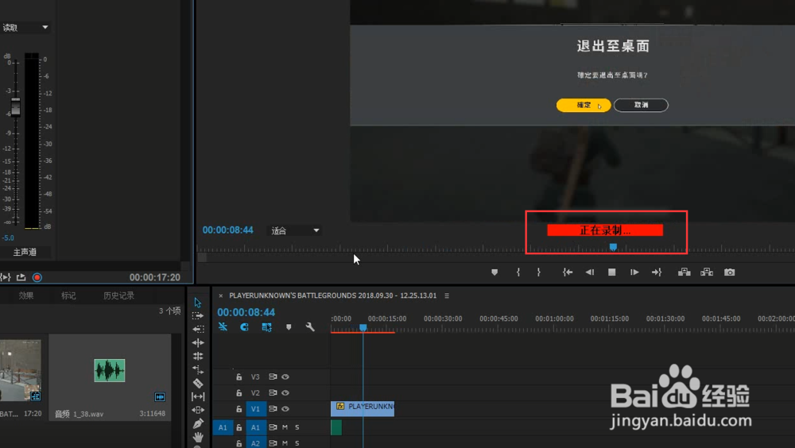This screenshot has width=795, height=448.
Task: Select the Slip tool
Action: point(198,396)
